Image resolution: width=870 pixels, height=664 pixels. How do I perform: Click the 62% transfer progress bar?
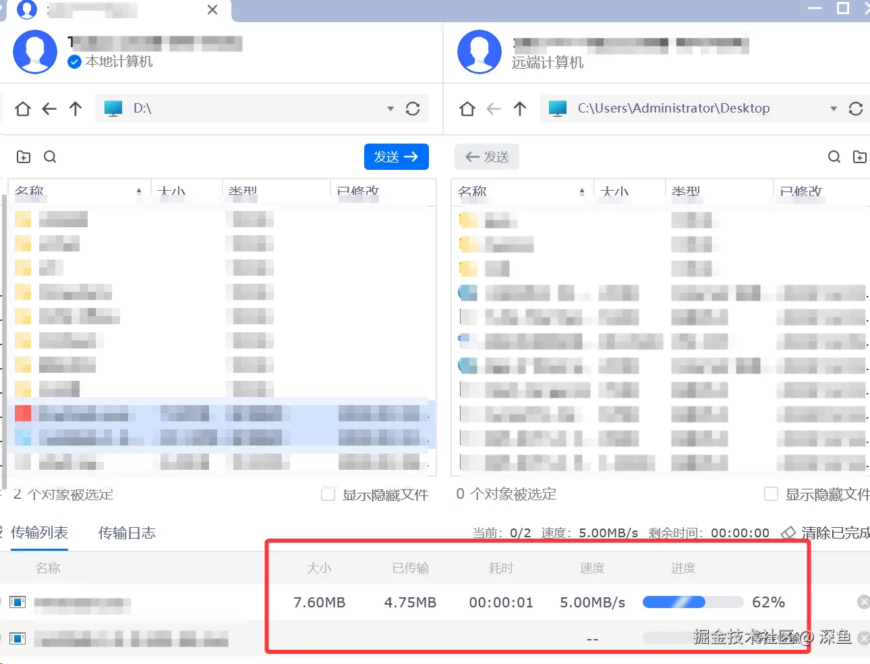pyautogui.click(x=693, y=602)
